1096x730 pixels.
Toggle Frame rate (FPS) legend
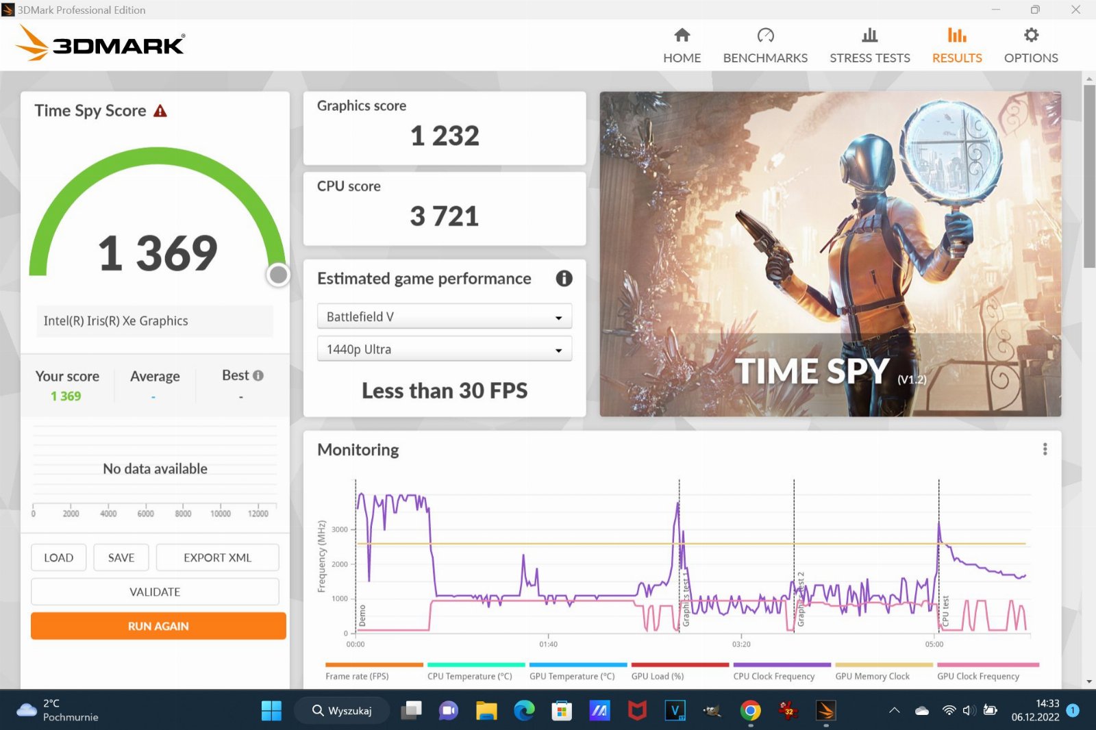(x=374, y=672)
